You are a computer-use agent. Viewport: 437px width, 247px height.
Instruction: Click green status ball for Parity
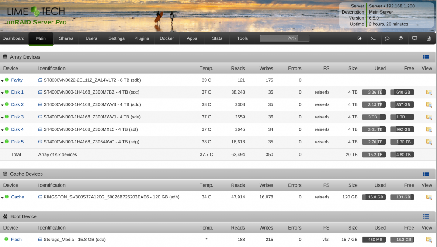click(7, 80)
